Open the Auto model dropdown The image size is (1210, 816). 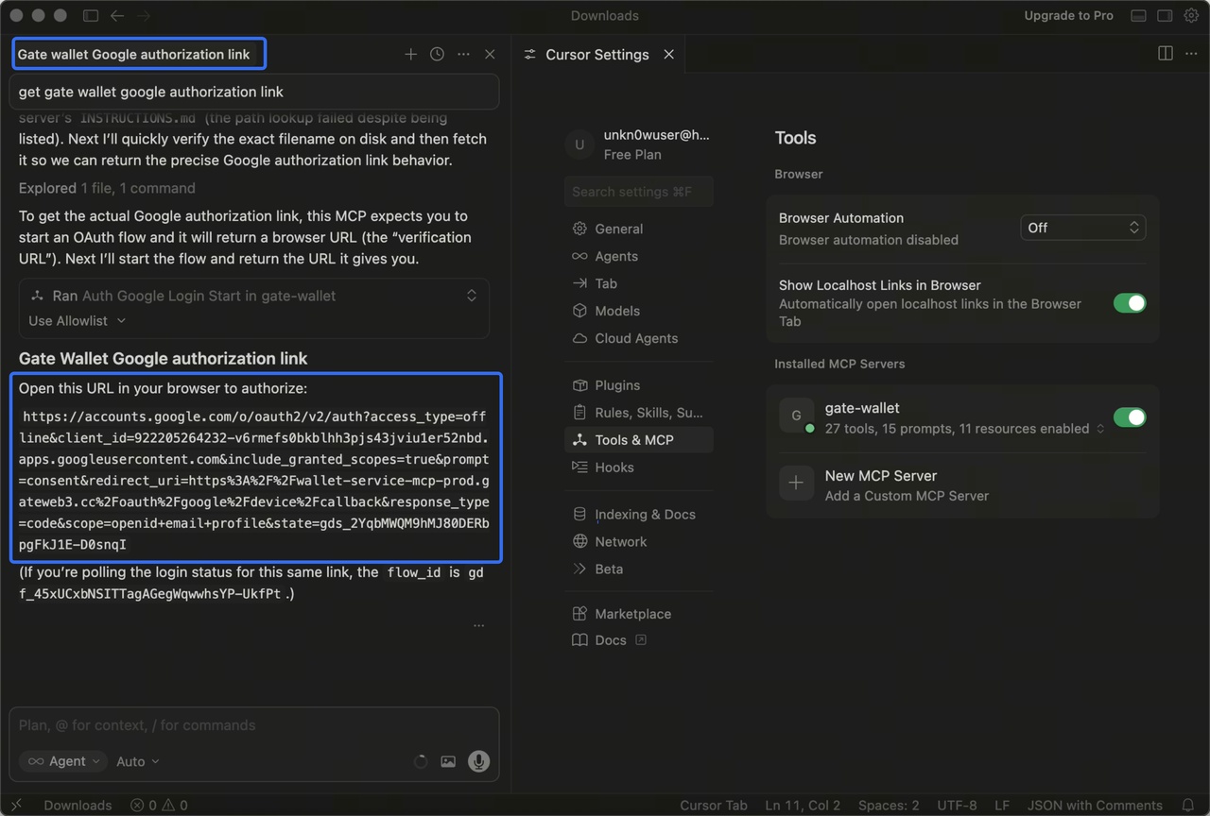click(x=138, y=761)
